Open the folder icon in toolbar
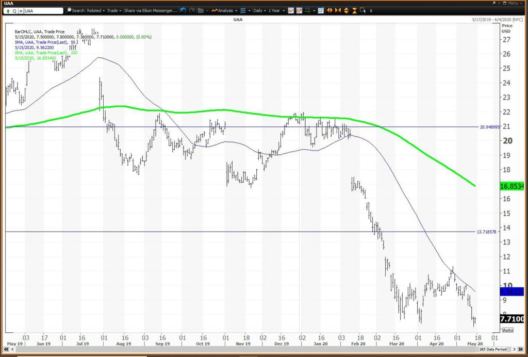528x357 pixels. [x=201, y=11]
